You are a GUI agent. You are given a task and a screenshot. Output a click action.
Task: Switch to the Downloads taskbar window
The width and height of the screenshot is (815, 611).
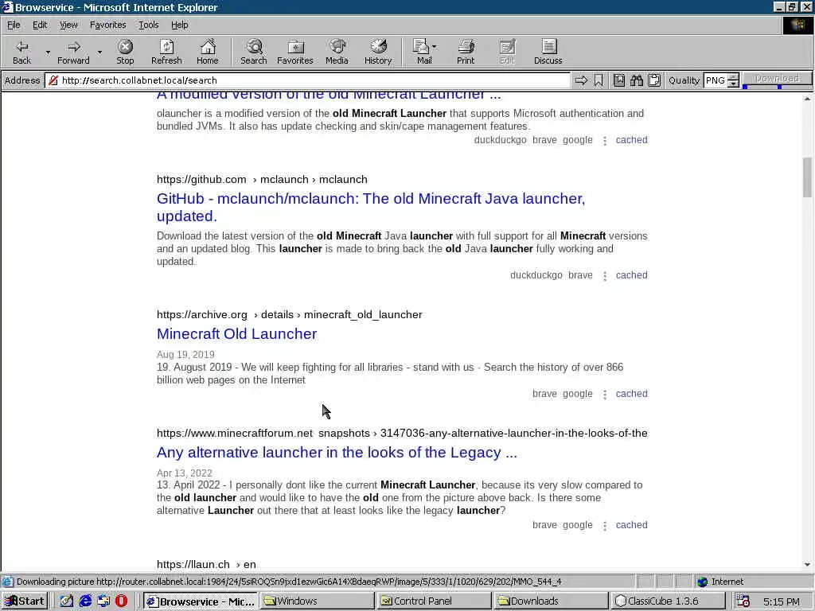tap(551, 601)
